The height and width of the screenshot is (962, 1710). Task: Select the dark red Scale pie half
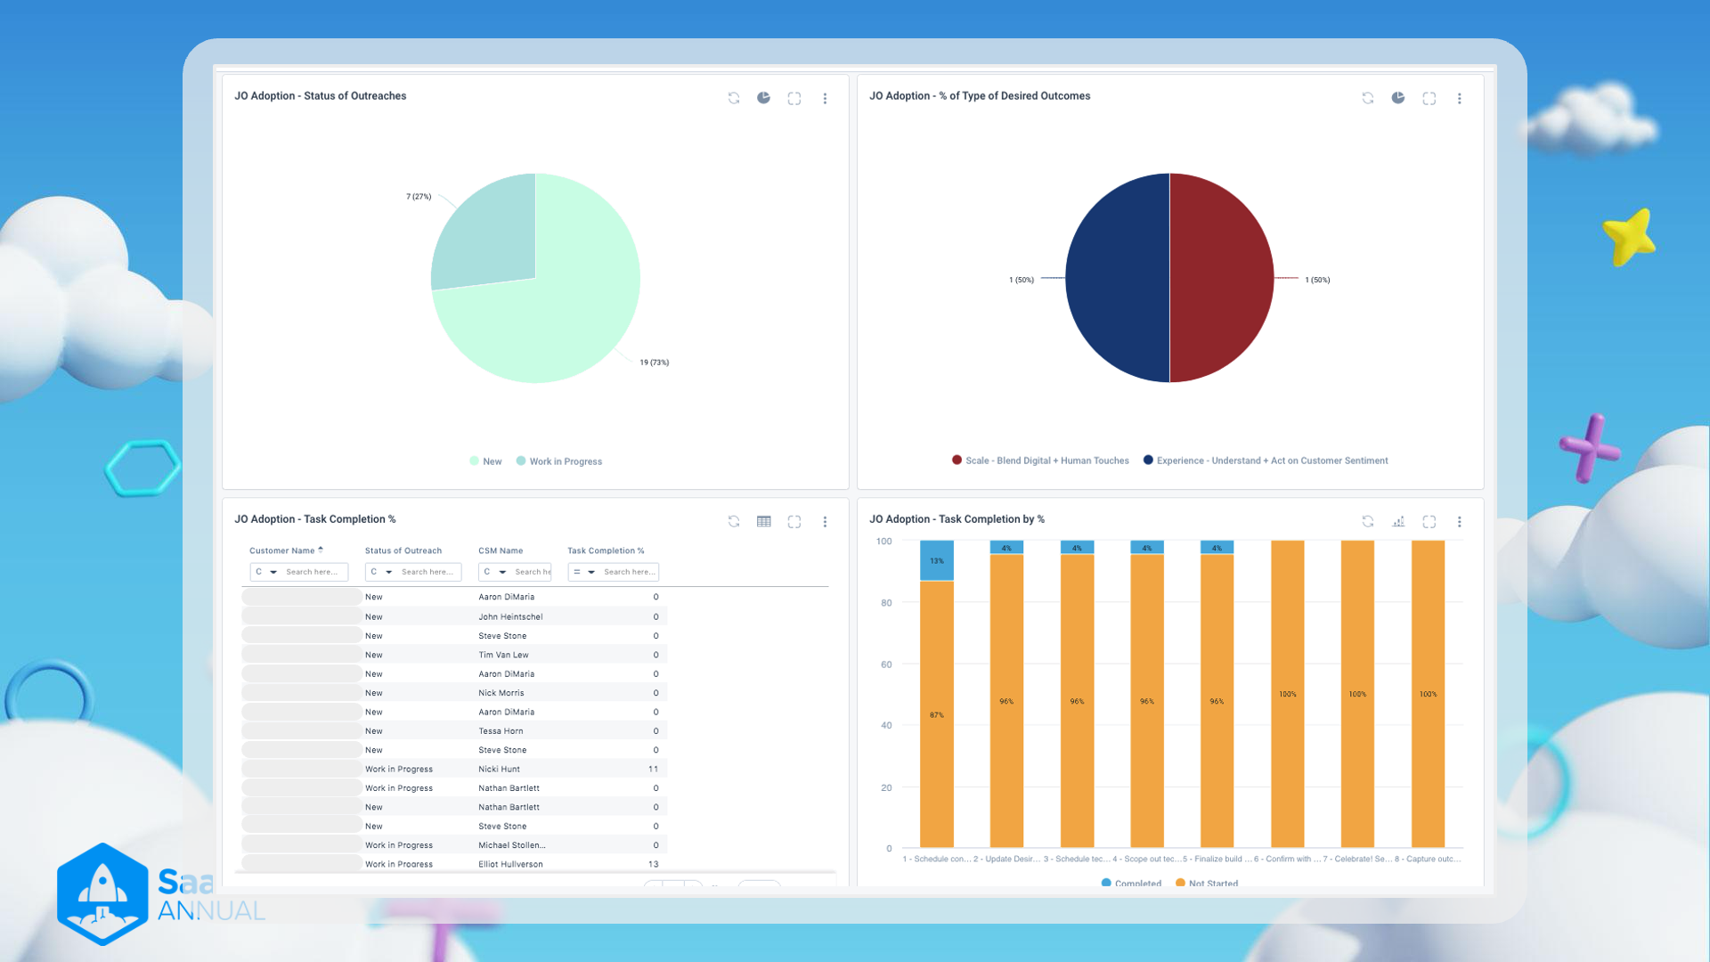[1221, 278]
